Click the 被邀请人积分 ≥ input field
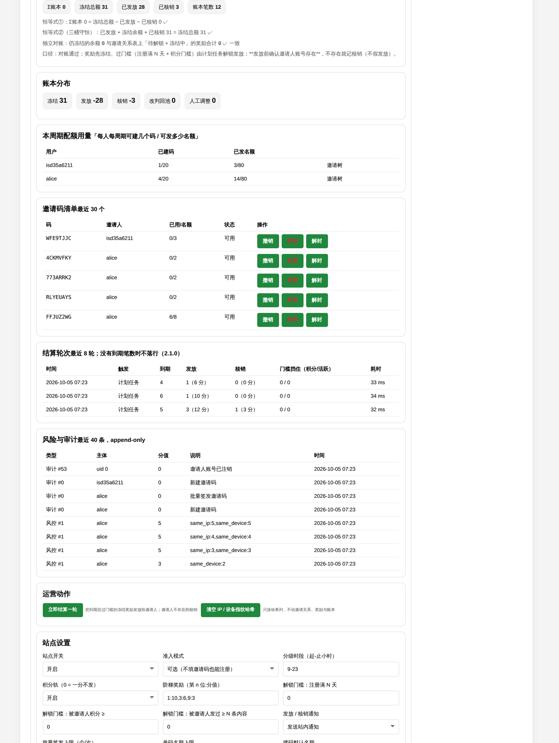Image resolution: width=559 pixels, height=743 pixels. click(100, 727)
